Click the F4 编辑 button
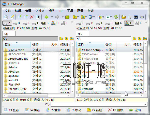The height and width of the screenshot is (115, 150). point(32,110)
